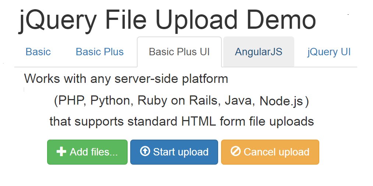Click the ban circle icon on Cancel upload
Image resolution: width=373 pixels, height=186 pixels.
point(235,151)
